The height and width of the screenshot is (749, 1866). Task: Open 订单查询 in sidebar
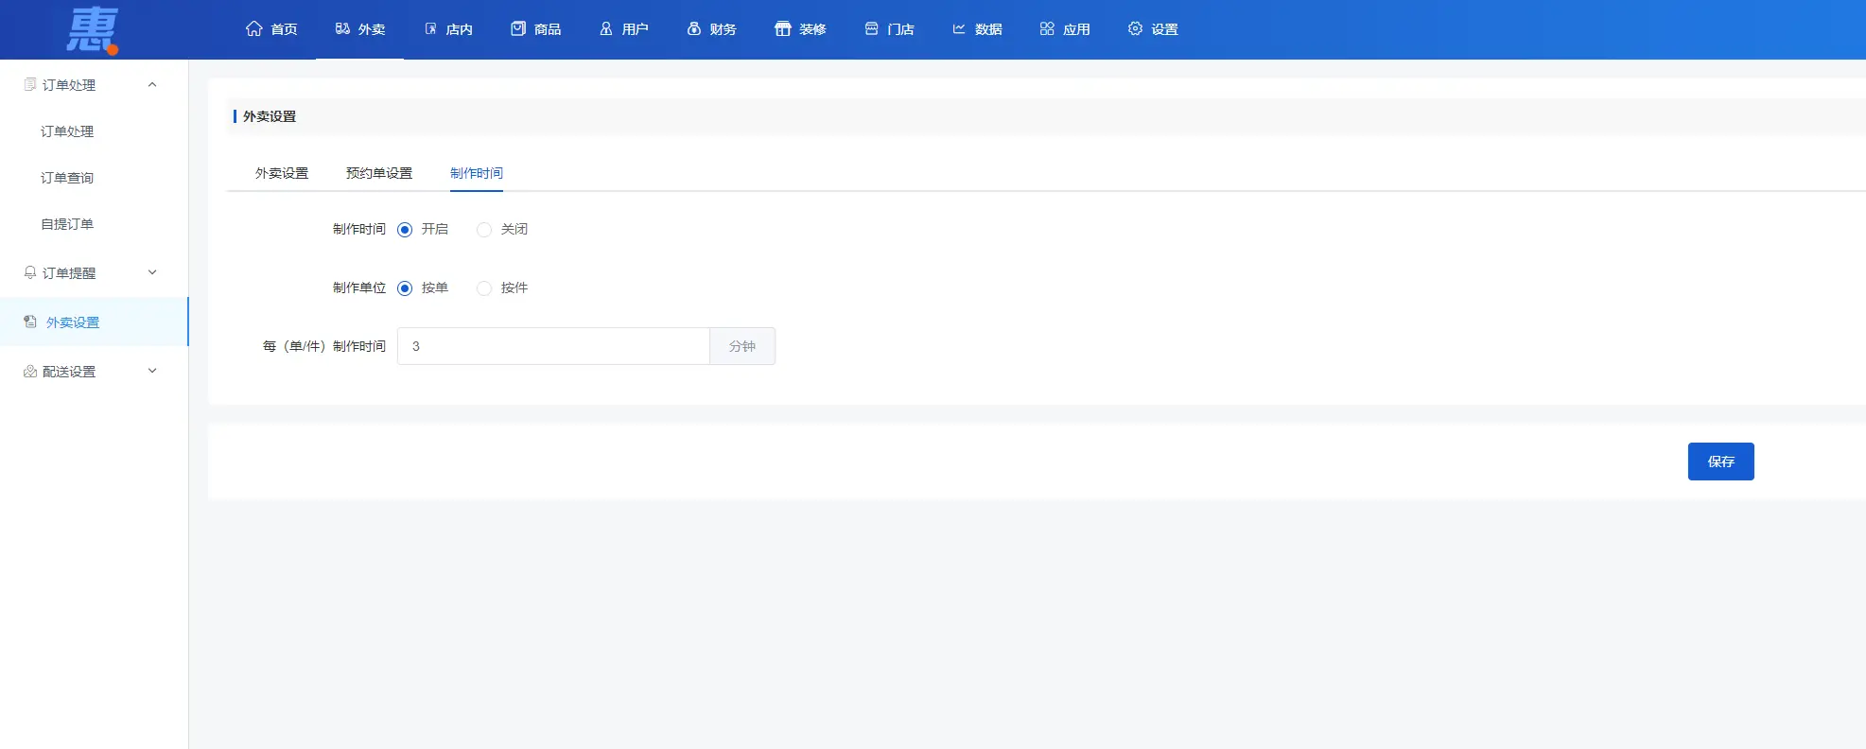coord(67,178)
